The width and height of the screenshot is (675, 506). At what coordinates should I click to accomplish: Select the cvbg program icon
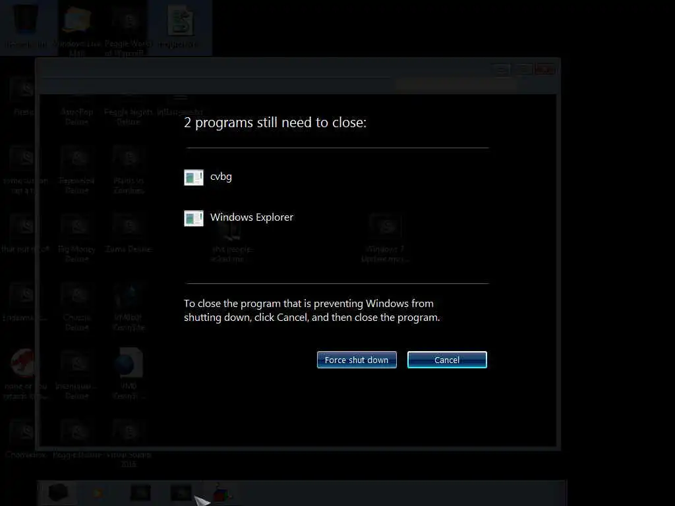[194, 177]
